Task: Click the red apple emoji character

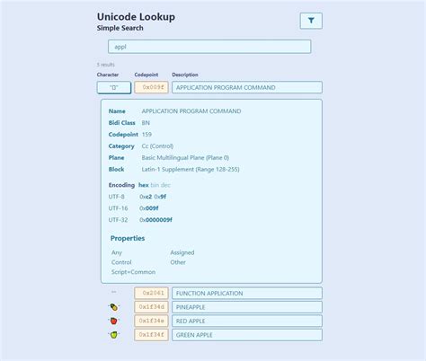Action: pyautogui.click(x=114, y=321)
